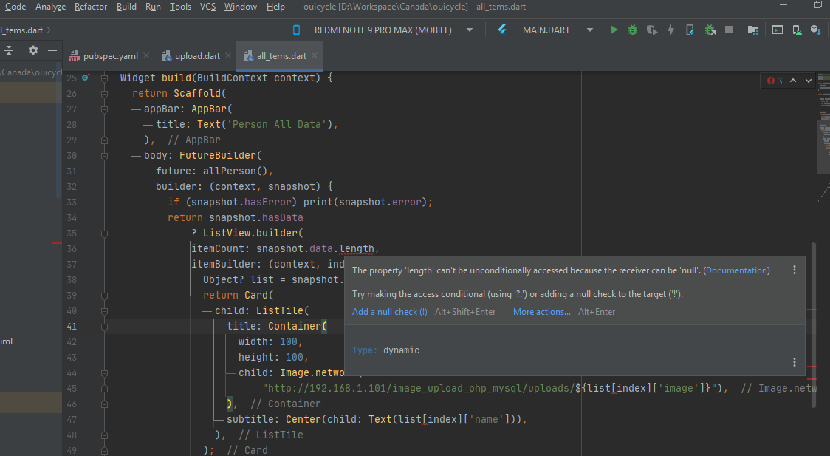Viewport: 830px width, 456px height.
Task: Open project structure folder icon
Action: (x=752, y=30)
